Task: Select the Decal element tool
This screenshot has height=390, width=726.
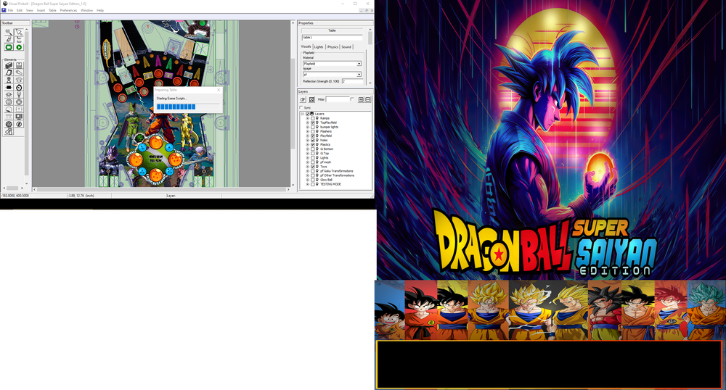Action: [8, 109]
